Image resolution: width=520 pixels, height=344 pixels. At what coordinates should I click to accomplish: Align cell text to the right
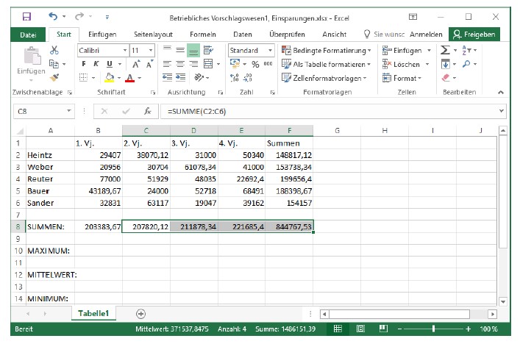pos(193,64)
